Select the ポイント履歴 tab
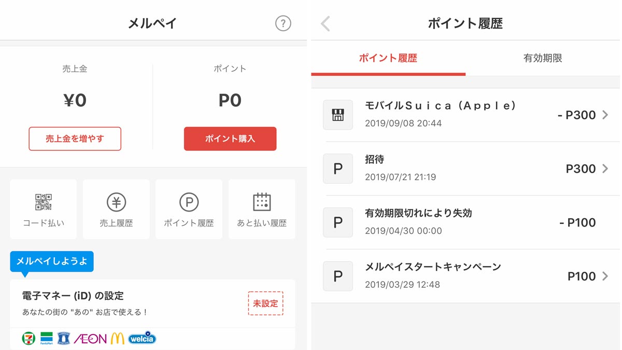 pos(388,58)
